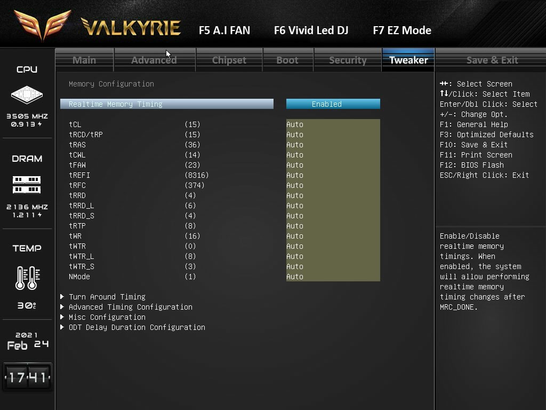Open the tRFC Auto value field

click(333, 185)
